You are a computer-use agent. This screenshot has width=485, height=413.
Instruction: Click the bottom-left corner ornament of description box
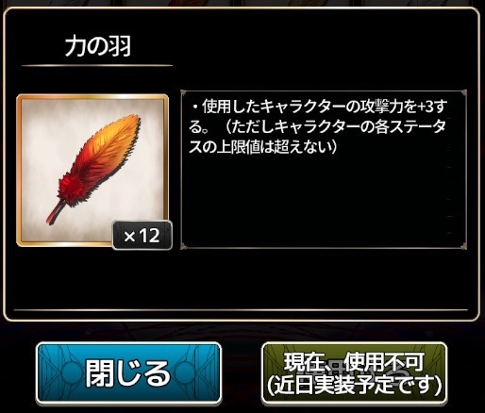[x=185, y=246]
